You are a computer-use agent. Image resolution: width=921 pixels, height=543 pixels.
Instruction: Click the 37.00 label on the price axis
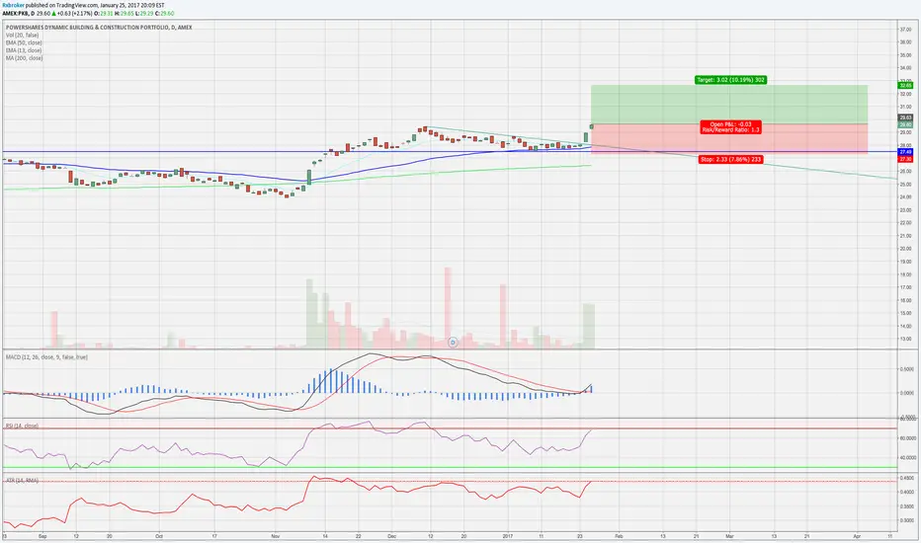tap(905, 30)
